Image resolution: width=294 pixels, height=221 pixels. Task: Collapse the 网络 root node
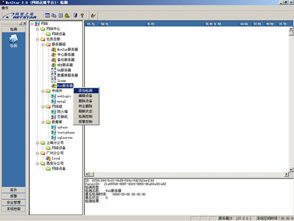tap(32, 24)
